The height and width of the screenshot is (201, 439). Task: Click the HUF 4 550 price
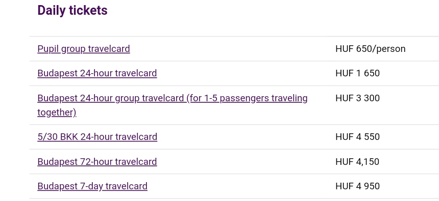357,137
